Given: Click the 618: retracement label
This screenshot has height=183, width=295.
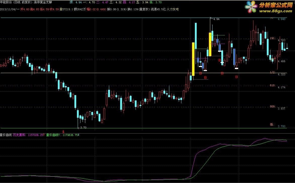Looking at the screenshot, I should [x=273, y=86].
